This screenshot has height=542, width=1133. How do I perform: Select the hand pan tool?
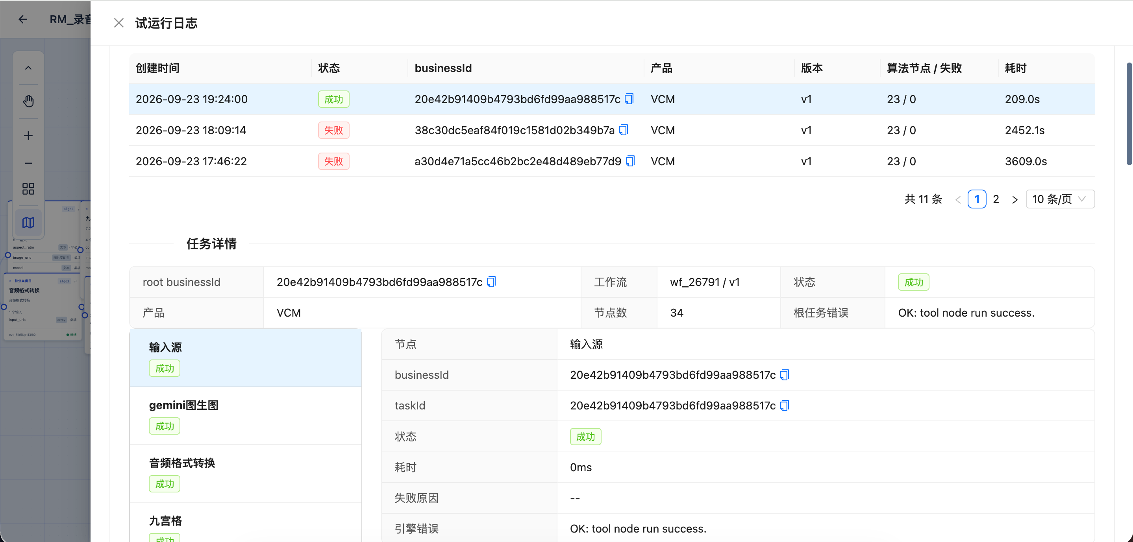28,101
